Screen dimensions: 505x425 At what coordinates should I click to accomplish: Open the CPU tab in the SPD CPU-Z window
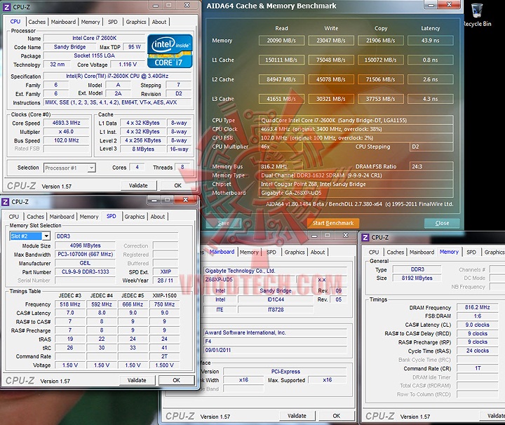tap(14, 217)
